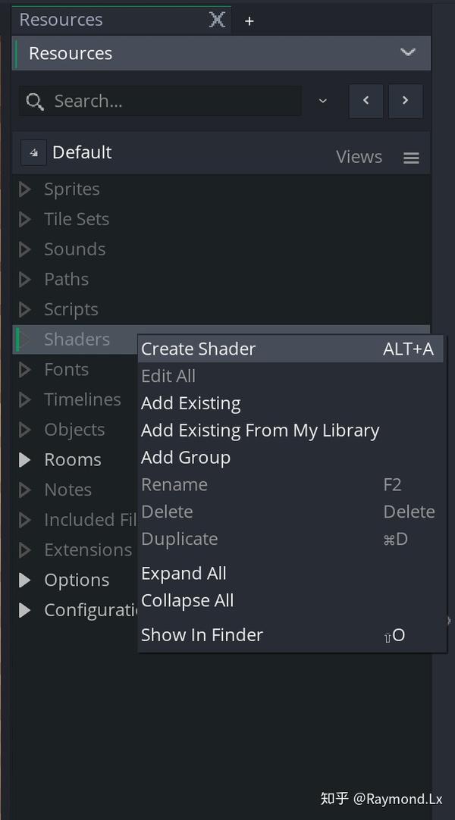The height and width of the screenshot is (820, 455).
Task: Click the Add Group menu entry
Action: coord(186,457)
